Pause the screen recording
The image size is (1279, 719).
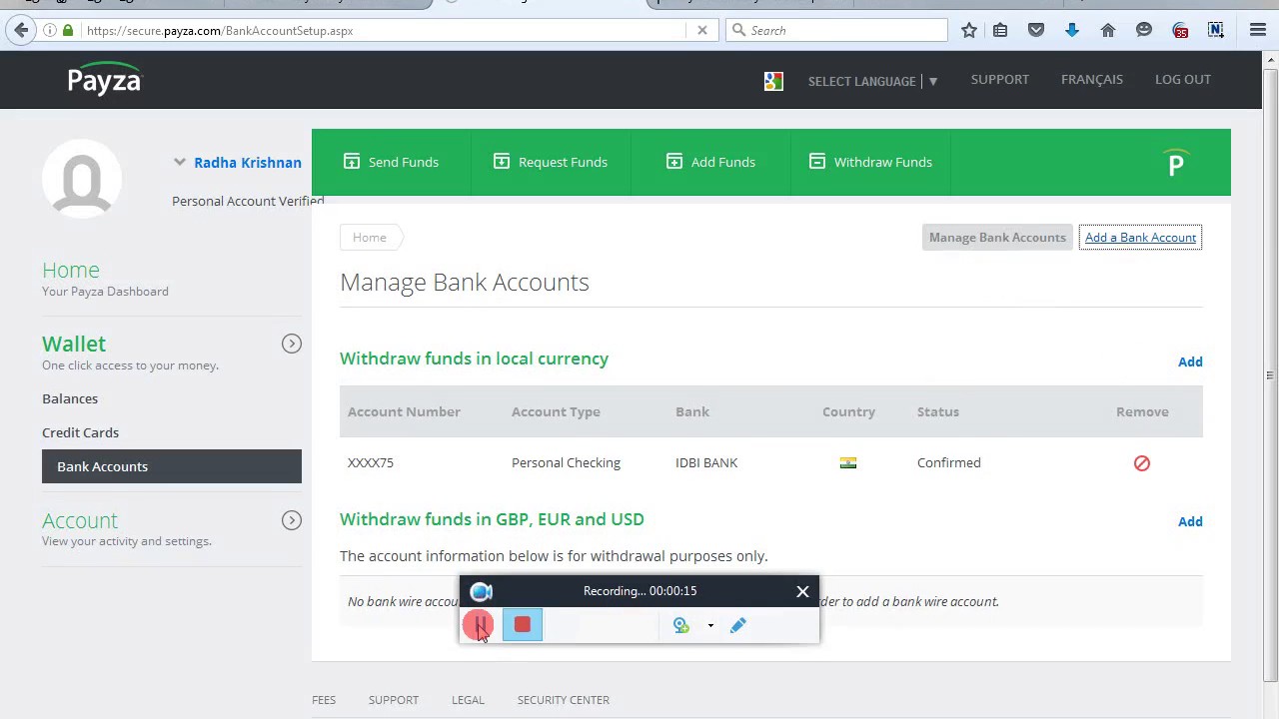click(x=479, y=625)
